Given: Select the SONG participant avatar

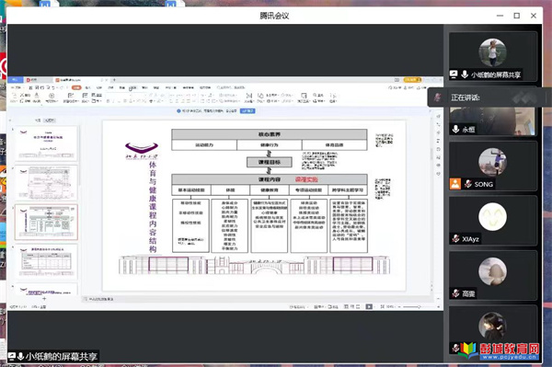Looking at the screenshot, I should 492,162.
